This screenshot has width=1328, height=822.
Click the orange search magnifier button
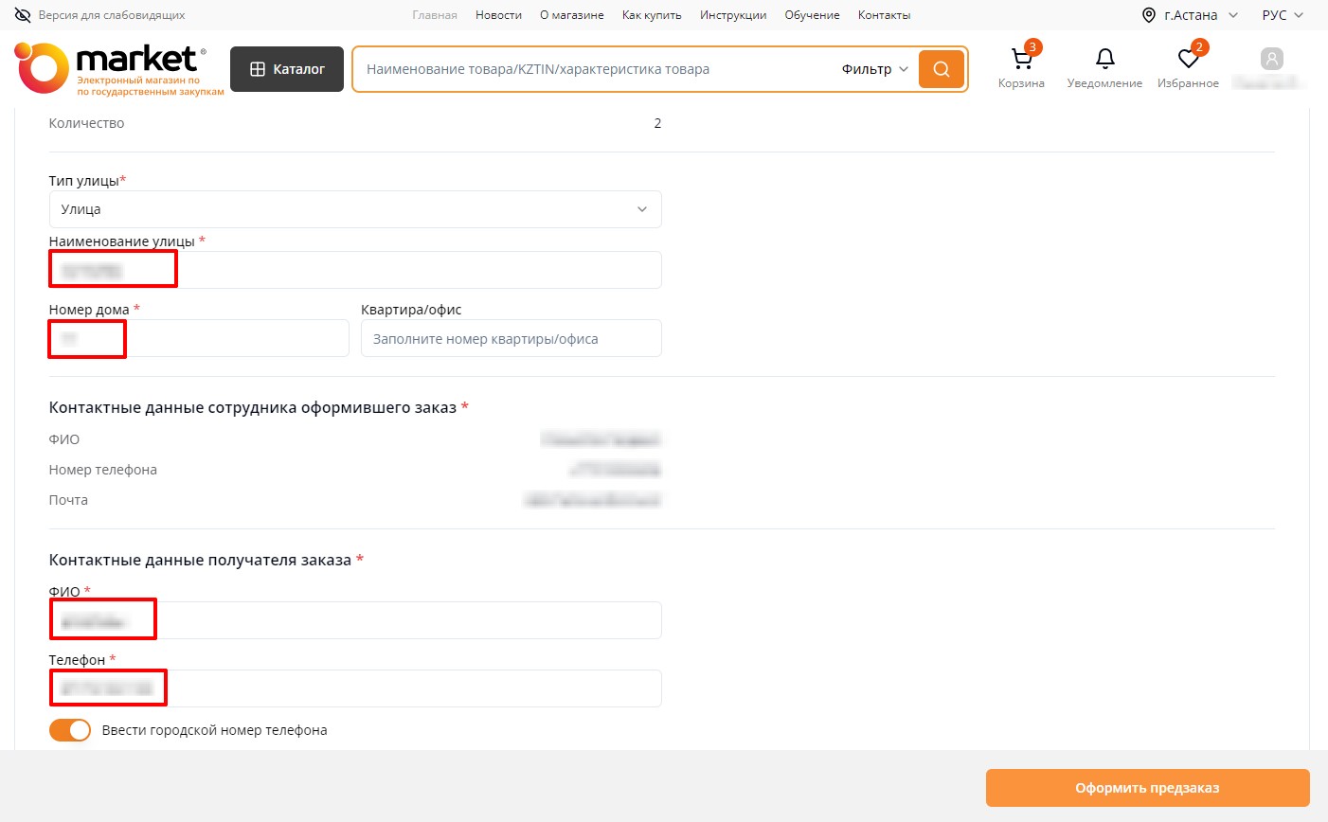click(x=942, y=69)
